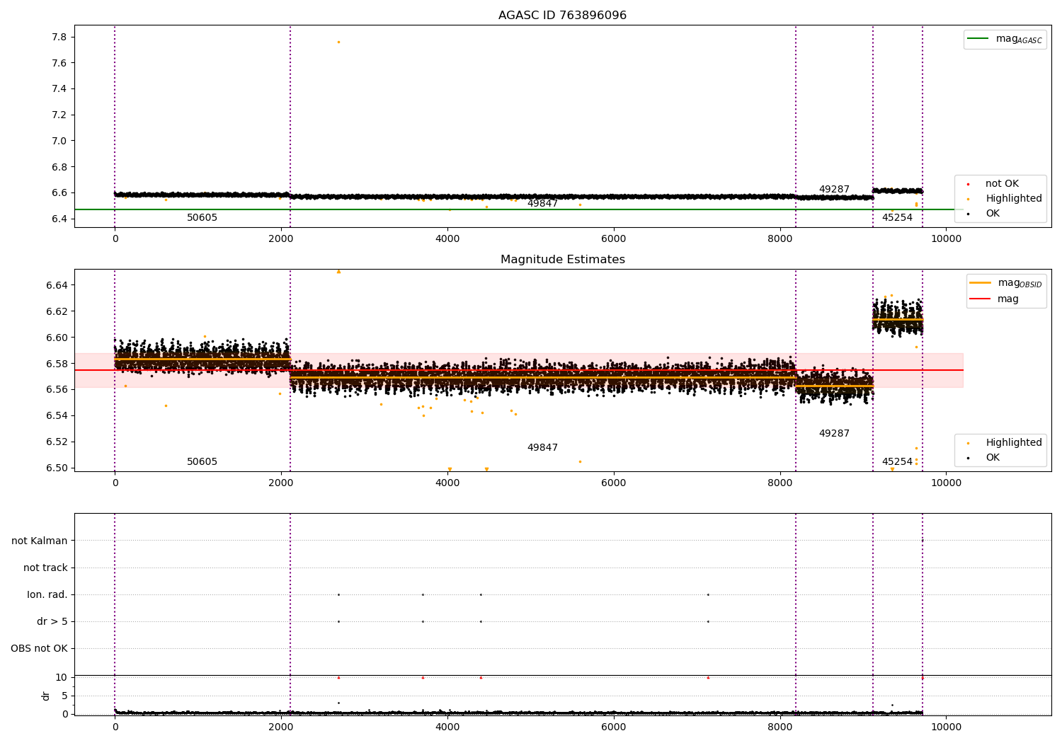This screenshot has width=1062, height=743.
Task: Select the orange outlier point near 7.76
Action: point(338,42)
